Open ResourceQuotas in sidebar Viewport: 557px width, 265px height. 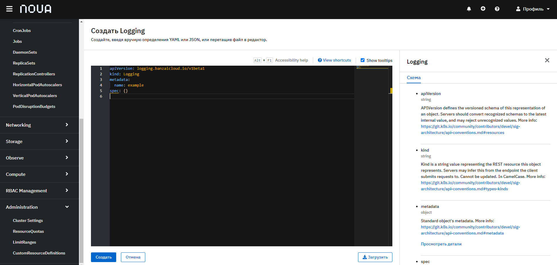[28, 231]
